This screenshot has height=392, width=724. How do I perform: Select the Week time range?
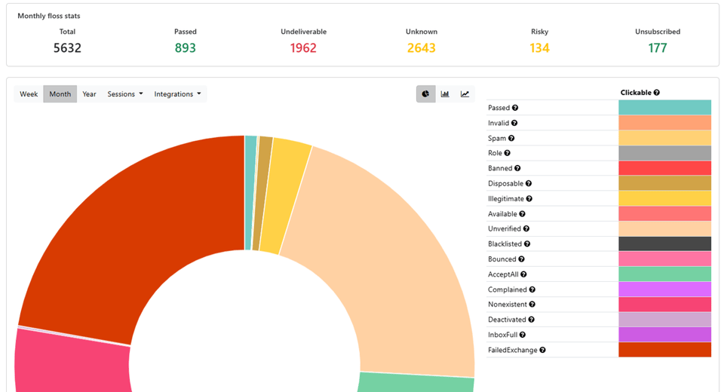click(x=29, y=93)
